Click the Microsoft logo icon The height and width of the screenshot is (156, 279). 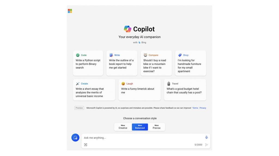pos(70,11)
